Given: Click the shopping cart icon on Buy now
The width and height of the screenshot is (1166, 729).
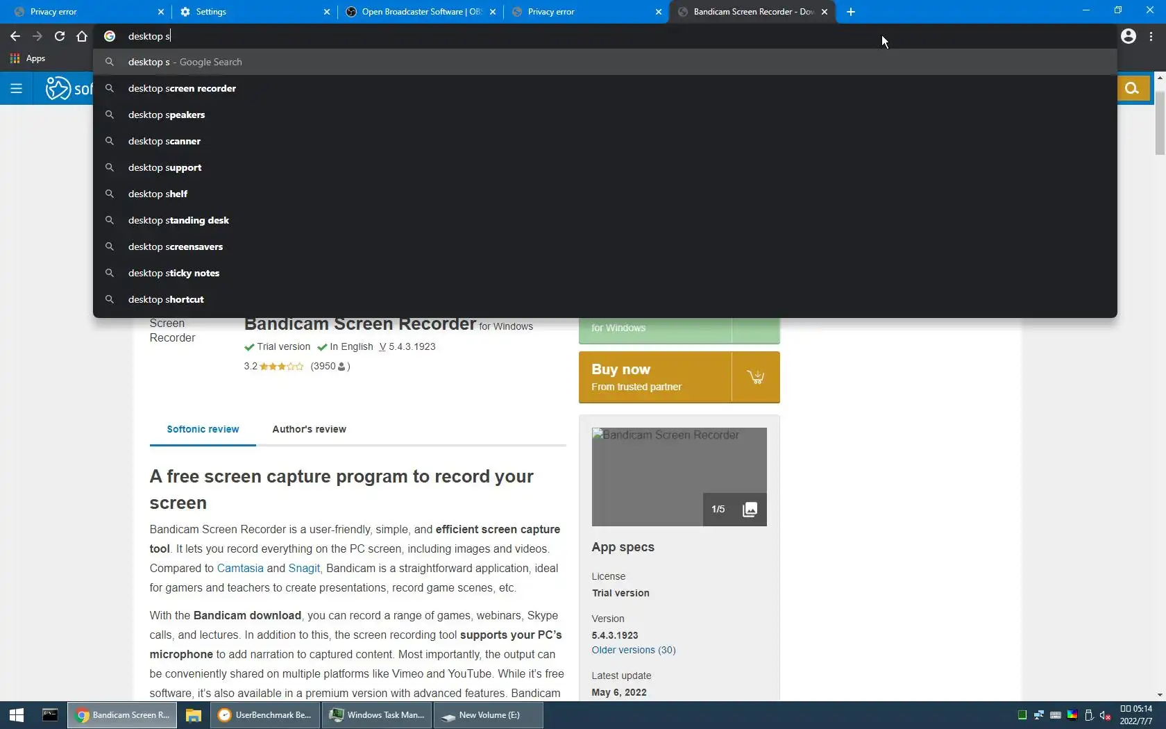Looking at the screenshot, I should [x=756, y=377].
